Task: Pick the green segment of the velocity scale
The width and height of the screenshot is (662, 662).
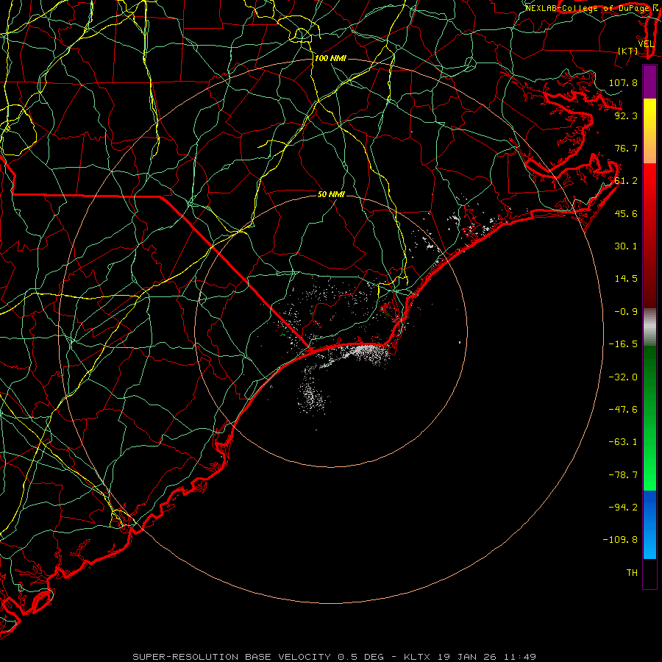Action: point(649,418)
